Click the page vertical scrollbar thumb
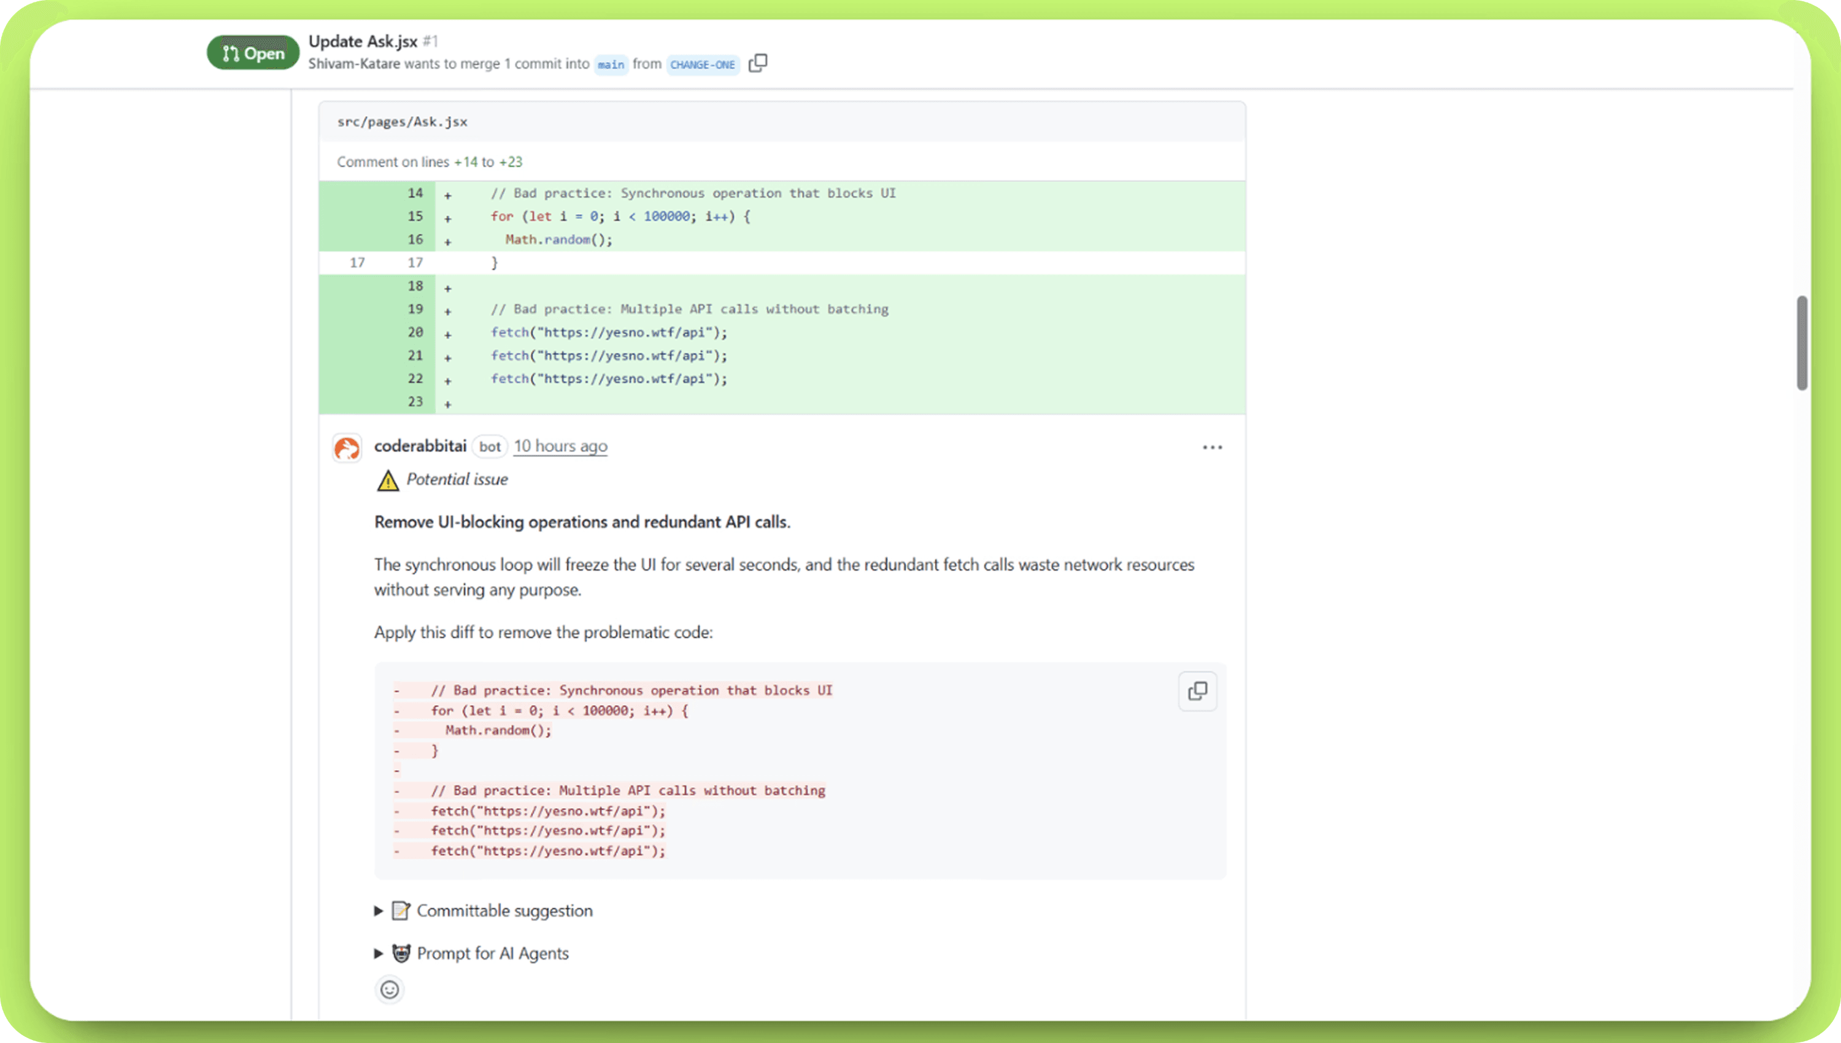 click(x=1802, y=342)
